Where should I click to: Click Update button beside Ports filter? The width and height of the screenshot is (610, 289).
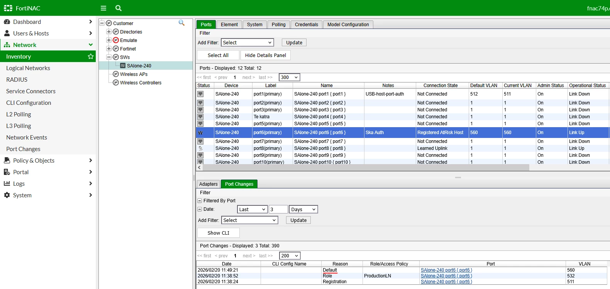pyautogui.click(x=294, y=43)
